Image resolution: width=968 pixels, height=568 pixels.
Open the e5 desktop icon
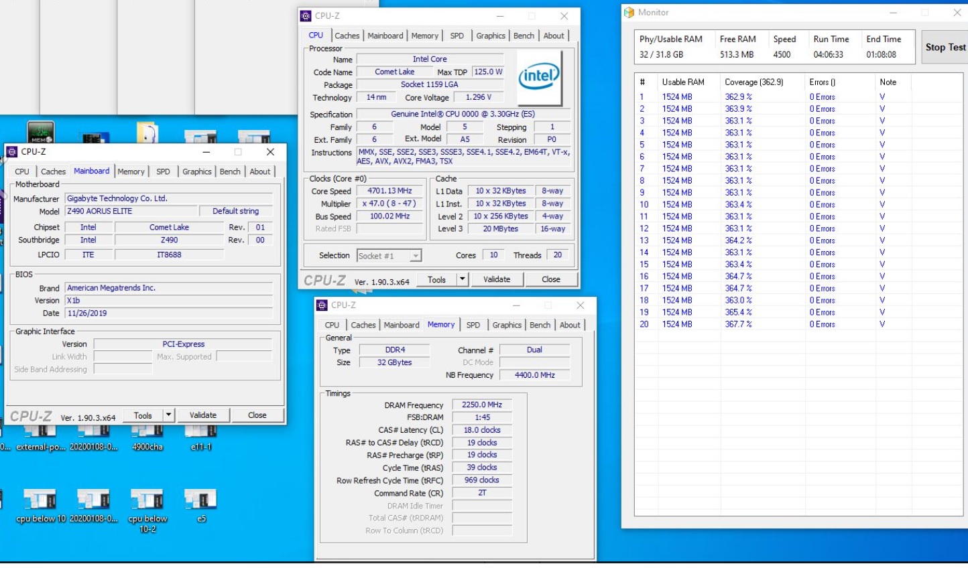(x=200, y=506)
